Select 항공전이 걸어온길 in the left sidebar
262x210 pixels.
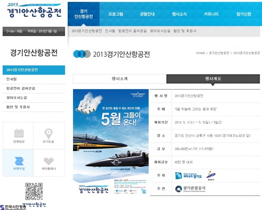coord(34,88)
